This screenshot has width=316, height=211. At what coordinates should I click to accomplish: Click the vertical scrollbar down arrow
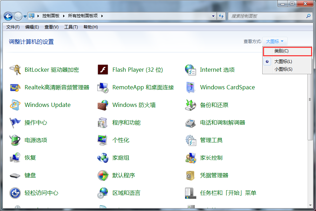310,205
